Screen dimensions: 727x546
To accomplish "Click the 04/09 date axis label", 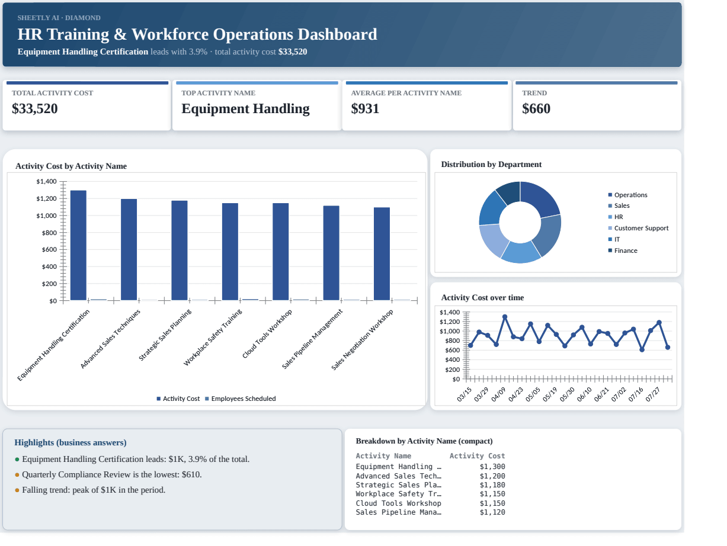I will coord(499,394).
